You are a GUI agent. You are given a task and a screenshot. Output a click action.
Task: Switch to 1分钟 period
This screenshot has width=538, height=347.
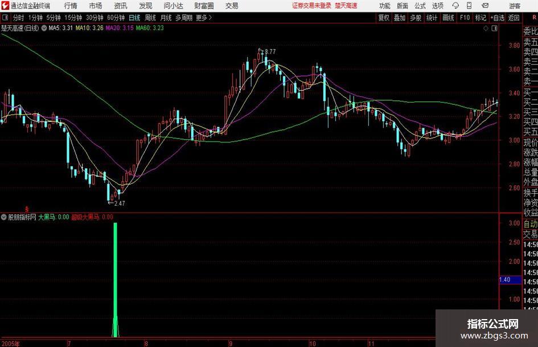(35, 18)
